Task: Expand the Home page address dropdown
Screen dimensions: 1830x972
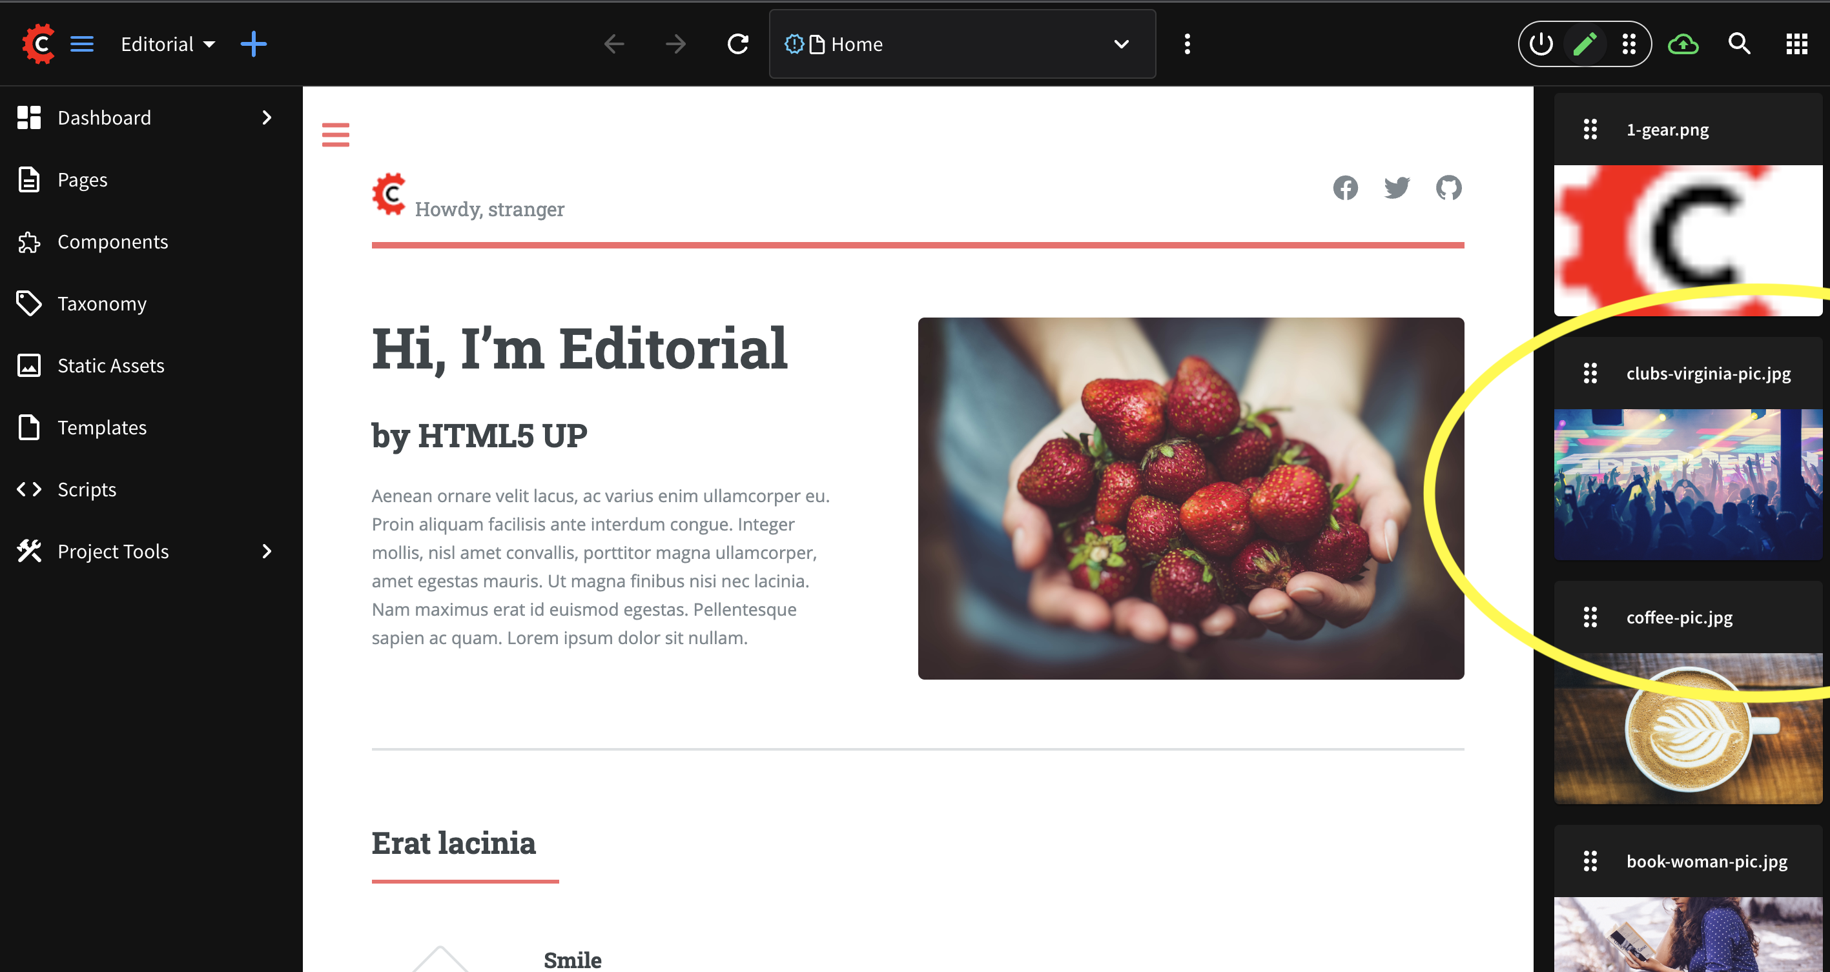Action: coord(1121,44)
